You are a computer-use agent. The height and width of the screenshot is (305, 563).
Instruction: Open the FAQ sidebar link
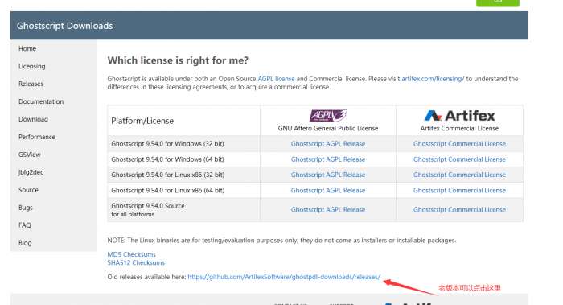click(x=25, y=225)
